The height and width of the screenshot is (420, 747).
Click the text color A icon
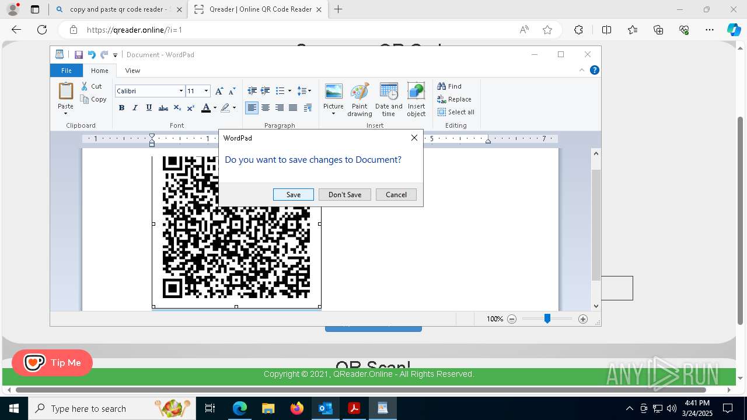pyautogui.click(x=205, y=108)
